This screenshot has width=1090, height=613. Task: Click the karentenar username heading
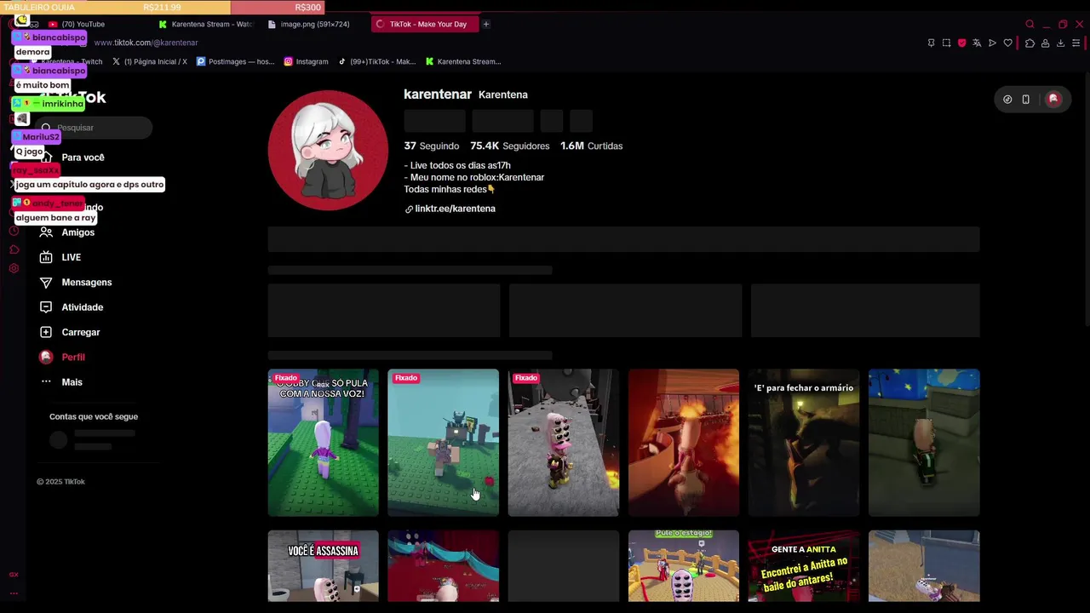click(x=438, y=94)
